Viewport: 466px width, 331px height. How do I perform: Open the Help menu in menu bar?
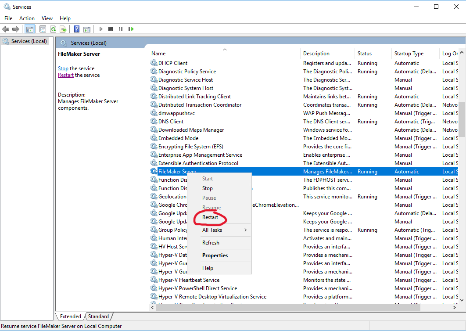(x=65, y=18)
